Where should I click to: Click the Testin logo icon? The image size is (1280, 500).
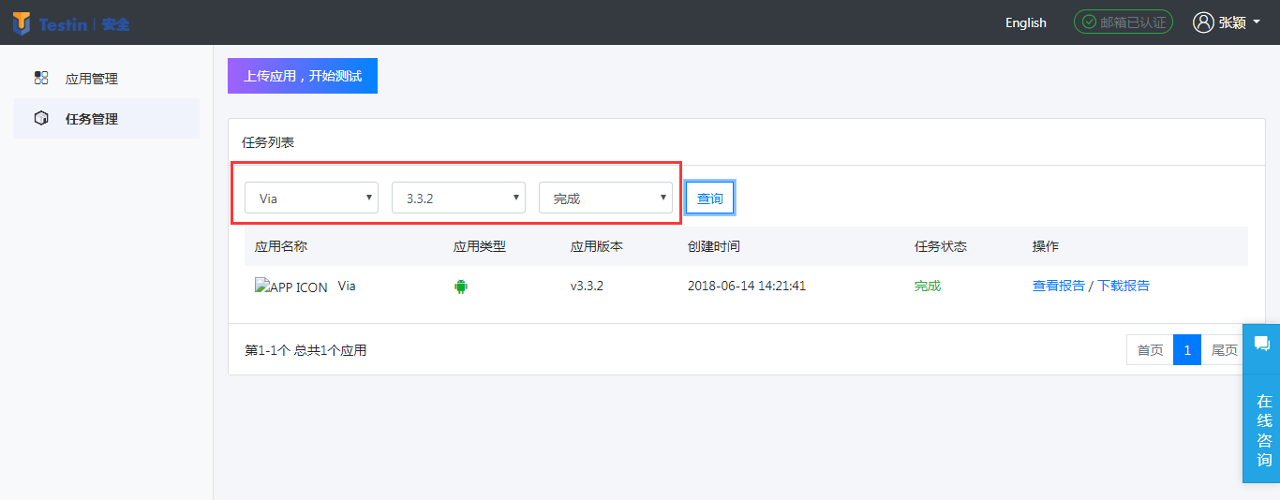[22, 23]
